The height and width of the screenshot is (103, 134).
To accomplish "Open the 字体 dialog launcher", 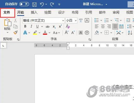I will coord(90,40).
